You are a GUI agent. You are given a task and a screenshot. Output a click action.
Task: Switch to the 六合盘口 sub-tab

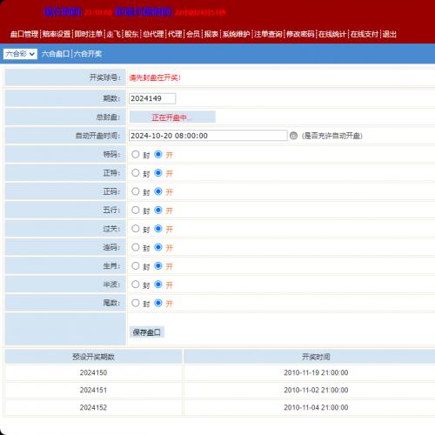(56, 54)
